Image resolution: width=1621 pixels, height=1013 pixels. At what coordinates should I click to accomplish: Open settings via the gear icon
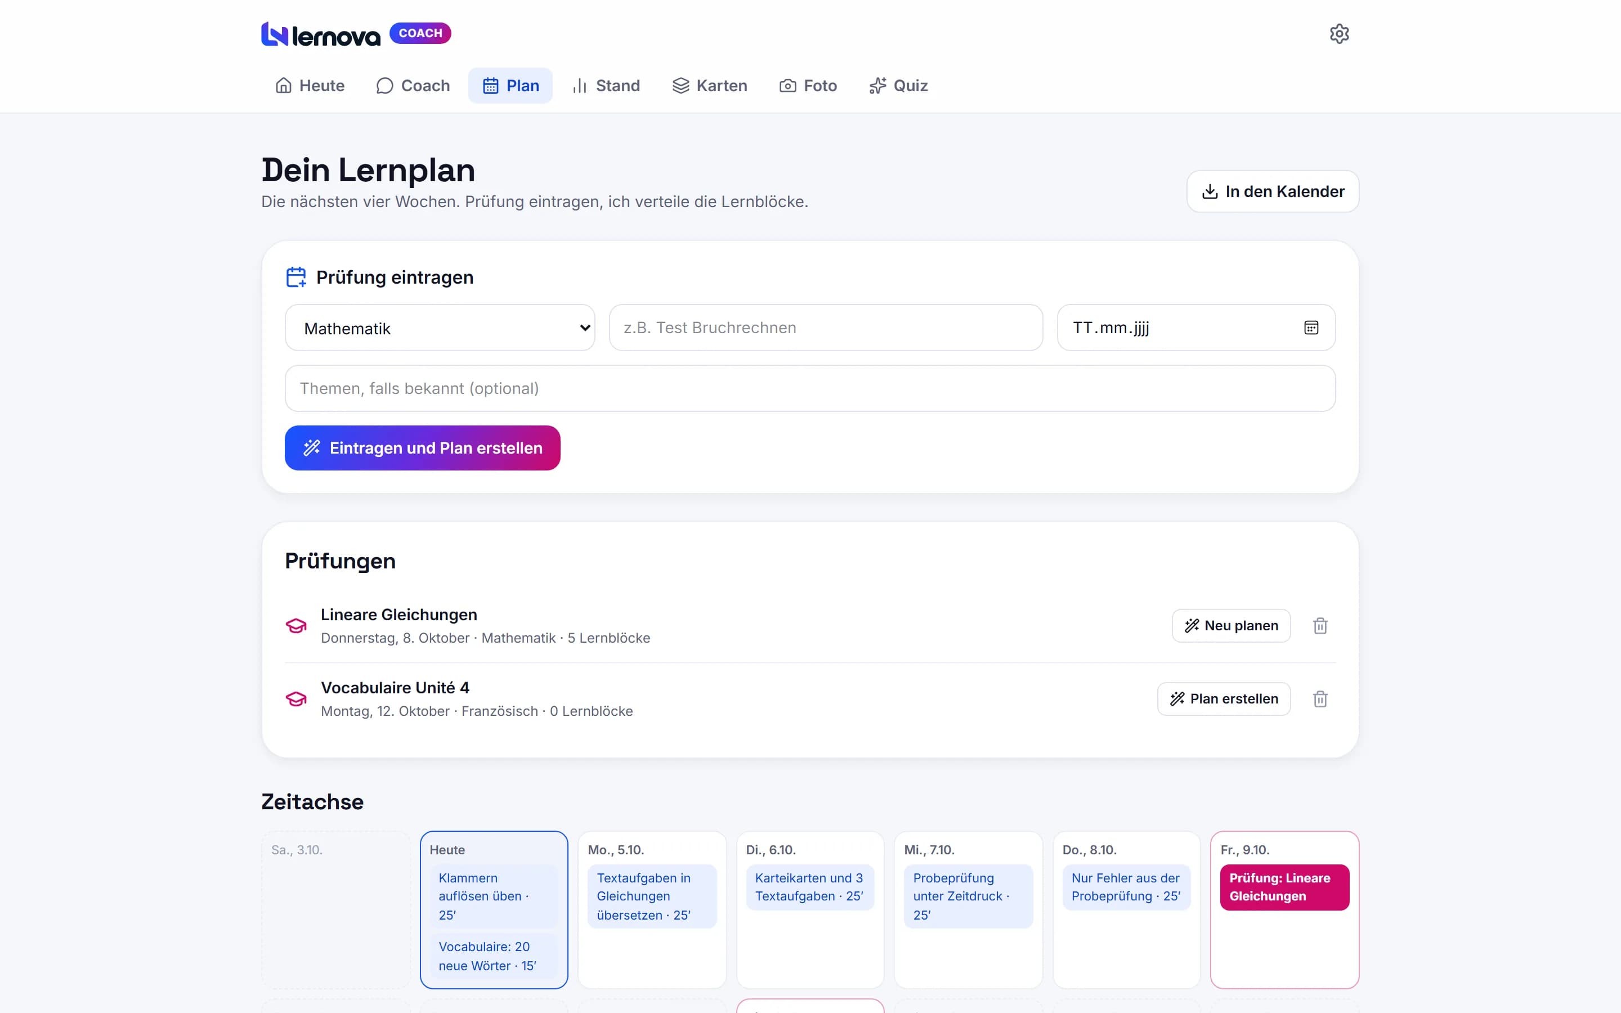pos(1338,34)
